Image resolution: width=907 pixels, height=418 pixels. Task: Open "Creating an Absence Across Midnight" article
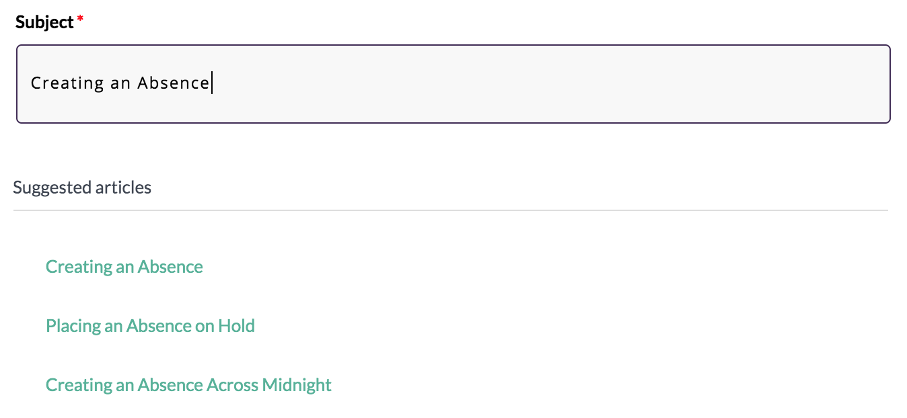(x=188, y=385)
